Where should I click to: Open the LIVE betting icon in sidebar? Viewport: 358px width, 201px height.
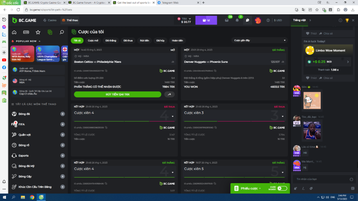26,32
